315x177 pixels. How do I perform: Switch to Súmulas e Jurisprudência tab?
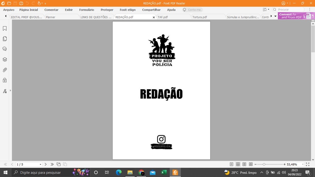pyautogui.click(x=243, y=17)
